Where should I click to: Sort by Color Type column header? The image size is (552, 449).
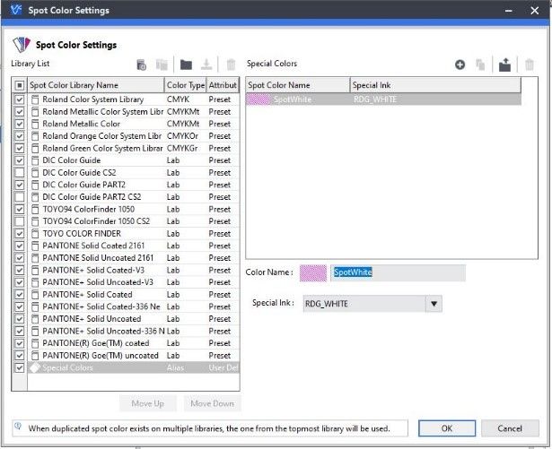point(185,85)
